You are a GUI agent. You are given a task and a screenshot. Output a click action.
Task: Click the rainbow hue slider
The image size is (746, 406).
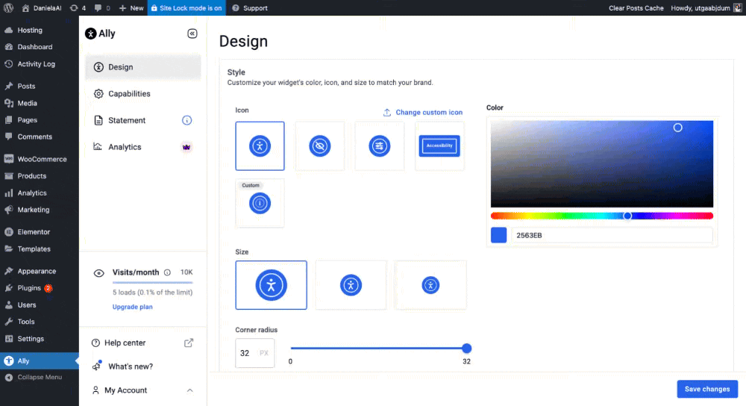pos(601,216)
